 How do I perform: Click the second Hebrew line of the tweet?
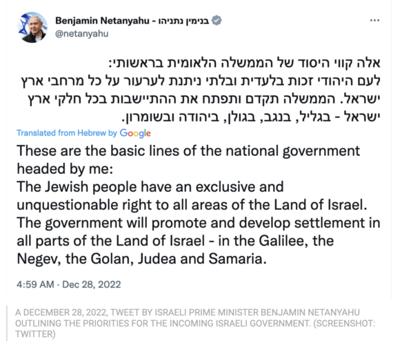[x=201, y=81]
